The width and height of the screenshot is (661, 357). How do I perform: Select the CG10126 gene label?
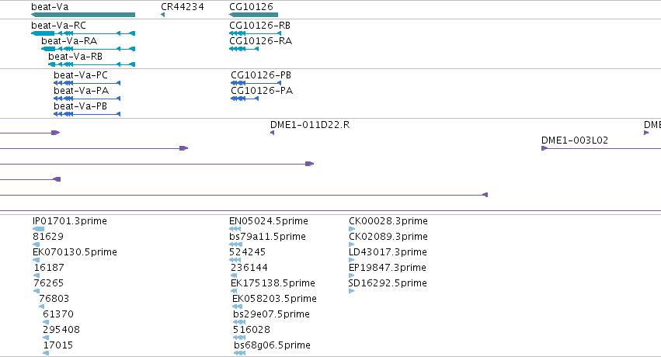coord(251,7)
